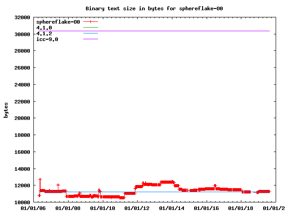
Task: Click the 'bytes' y-axis label
Action: (6, 110)
